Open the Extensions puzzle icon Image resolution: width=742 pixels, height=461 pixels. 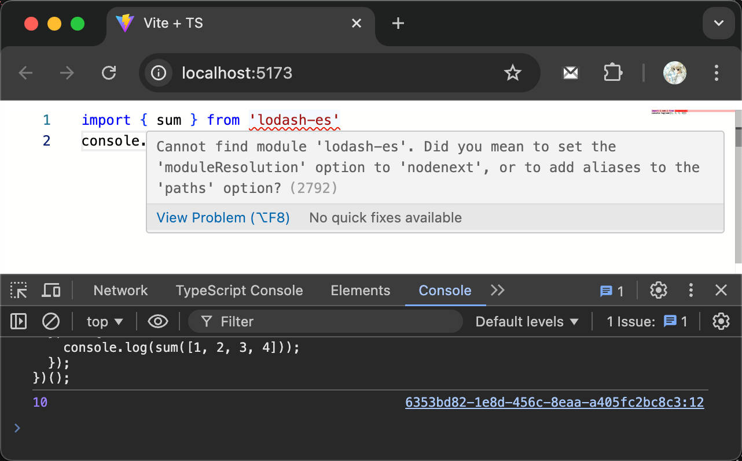tap(613, 73)
